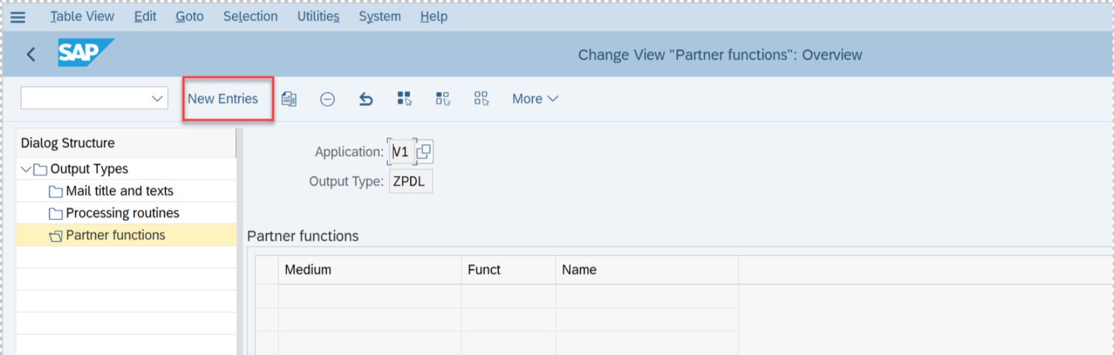
Task: Select the first row selector in Partner functions table
Action: click(x=267, y=296)
